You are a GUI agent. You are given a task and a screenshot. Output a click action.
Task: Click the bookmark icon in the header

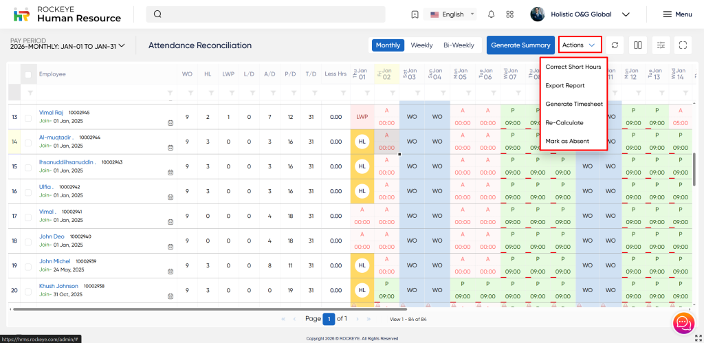point(415,14)
